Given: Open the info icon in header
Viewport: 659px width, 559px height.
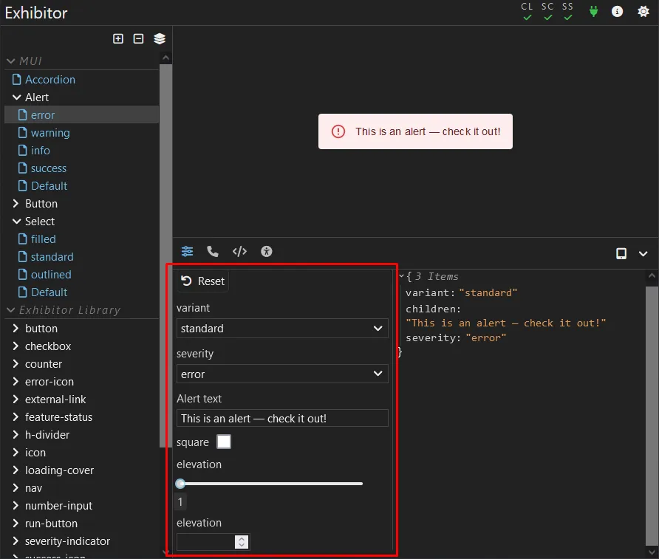Looking at the screenshot, I should [617, 11].
